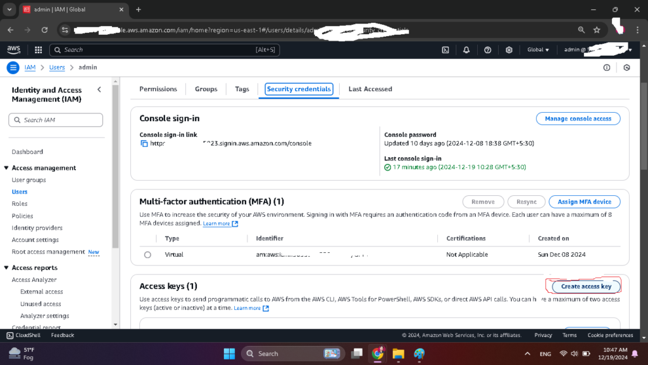Click Manage console access button

(578, 118)
